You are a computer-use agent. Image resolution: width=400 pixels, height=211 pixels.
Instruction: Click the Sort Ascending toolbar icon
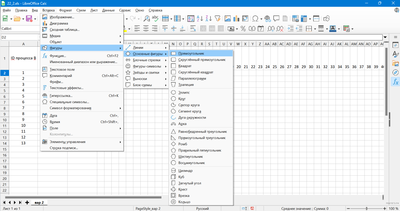click(x=200, y=18)
